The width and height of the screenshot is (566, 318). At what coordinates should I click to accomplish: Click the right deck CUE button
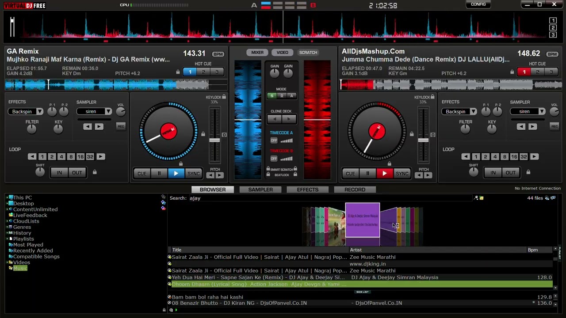pyautogui.click(x=350, y=174)
